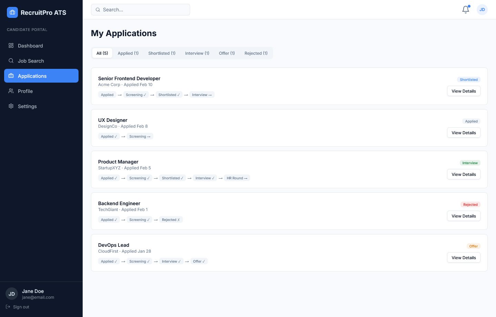
Task: Switch to the Rejected (1) tab
Action: (256, 53)
